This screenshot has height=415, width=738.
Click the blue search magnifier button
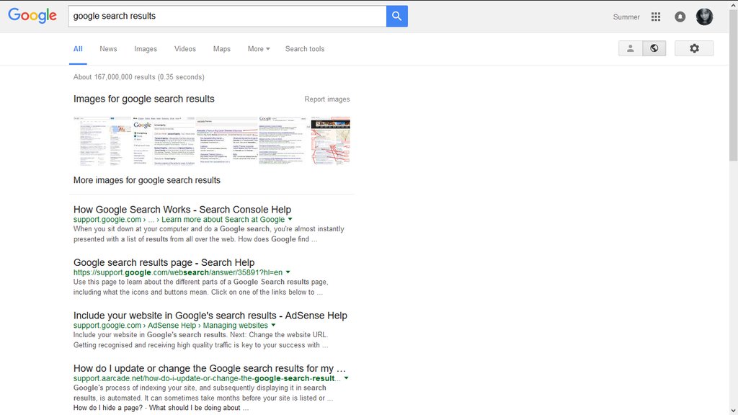(396, 16)
